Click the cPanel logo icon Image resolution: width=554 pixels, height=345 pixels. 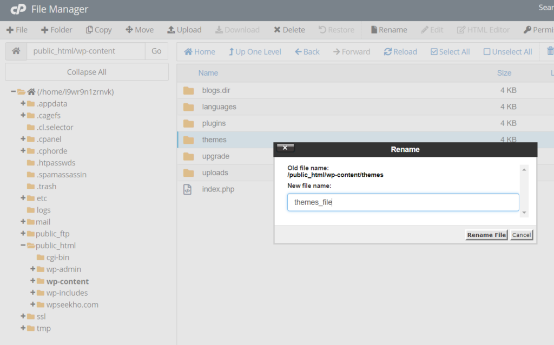(18, 9)
